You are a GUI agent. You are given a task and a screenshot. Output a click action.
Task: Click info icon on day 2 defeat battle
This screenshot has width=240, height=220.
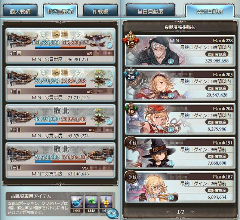point(109,122)
